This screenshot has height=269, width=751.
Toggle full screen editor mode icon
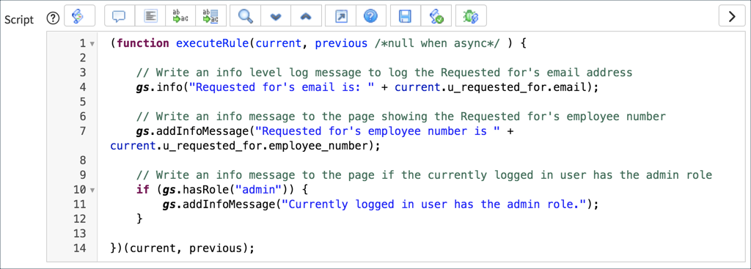[x=340, y=16]
